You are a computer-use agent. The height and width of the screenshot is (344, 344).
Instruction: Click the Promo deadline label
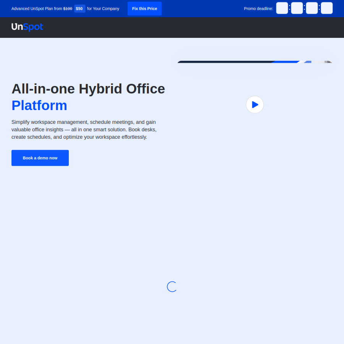click(258, 8)
